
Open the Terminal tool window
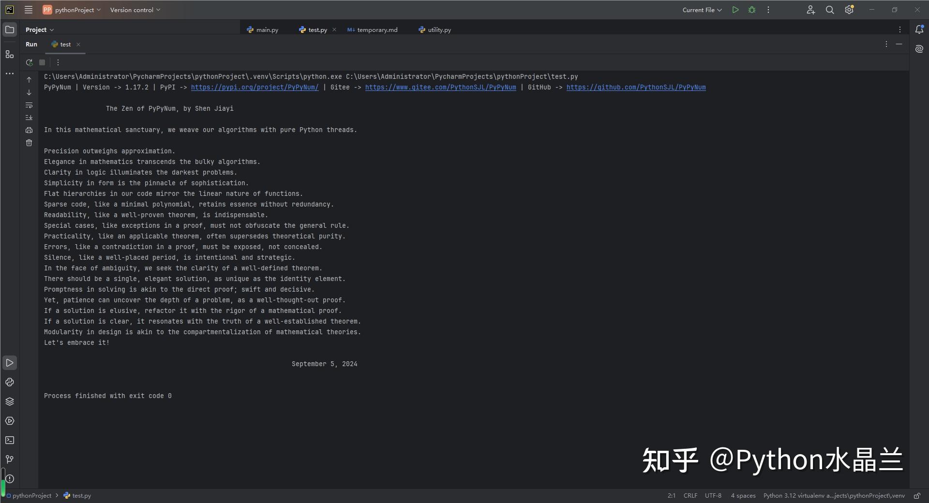click(x=10, y=440)
